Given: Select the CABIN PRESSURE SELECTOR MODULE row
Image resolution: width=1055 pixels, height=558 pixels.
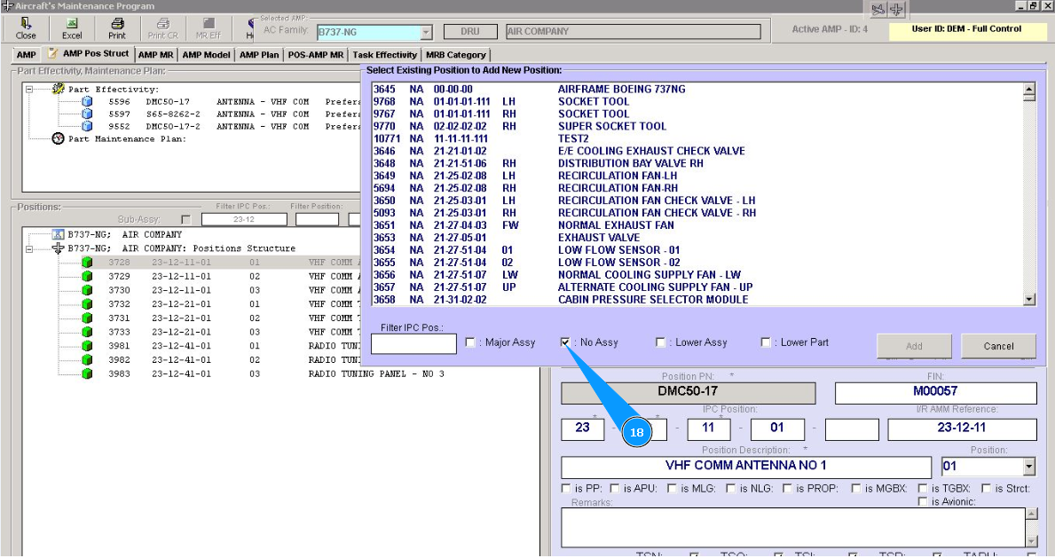Looking at the screenshot, I should pos(651,300).
